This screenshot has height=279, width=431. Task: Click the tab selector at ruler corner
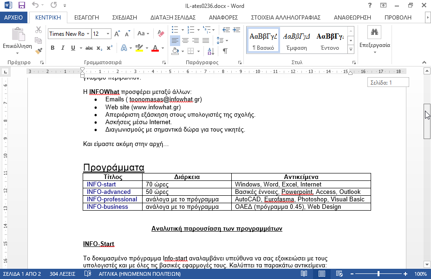[5, 72]
